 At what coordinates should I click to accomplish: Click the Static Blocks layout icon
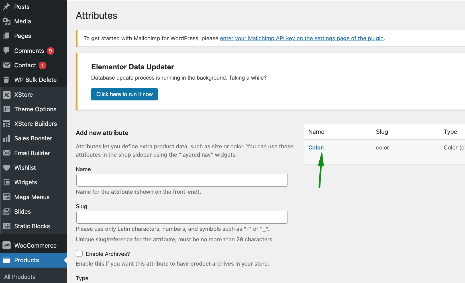7,226
